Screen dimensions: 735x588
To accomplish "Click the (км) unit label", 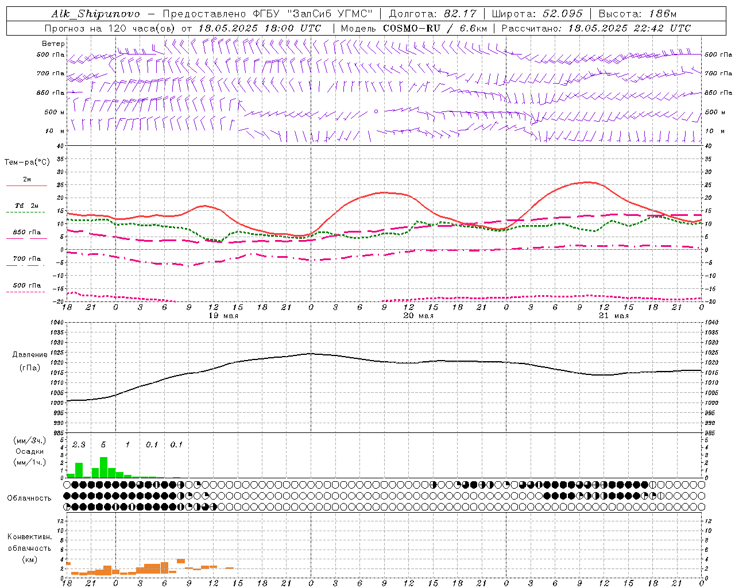I will (x=29, y=559).
